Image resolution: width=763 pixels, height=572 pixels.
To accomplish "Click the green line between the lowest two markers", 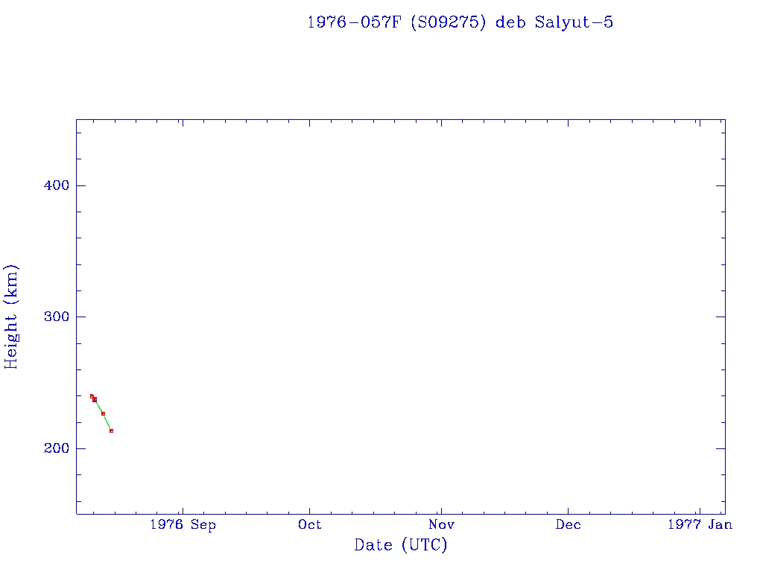I will click(x=107, y=422).
